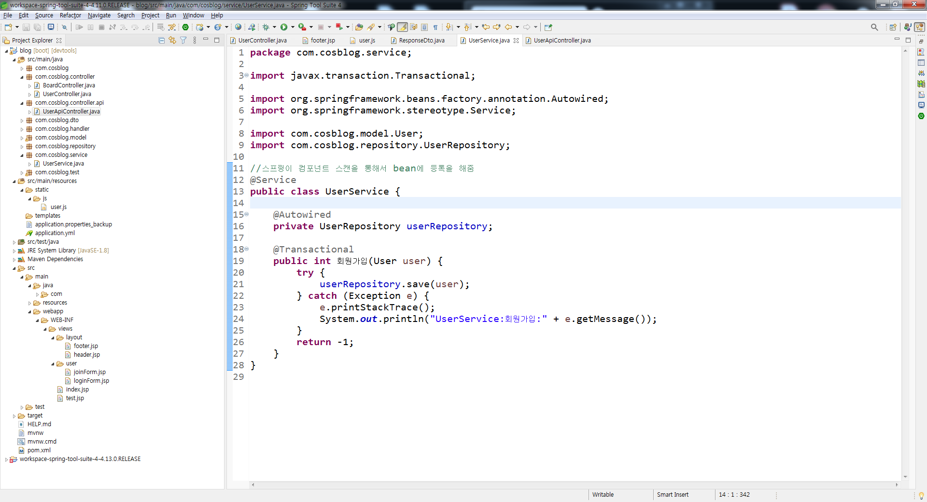Click the Resume debug icon

click(79, 27)
